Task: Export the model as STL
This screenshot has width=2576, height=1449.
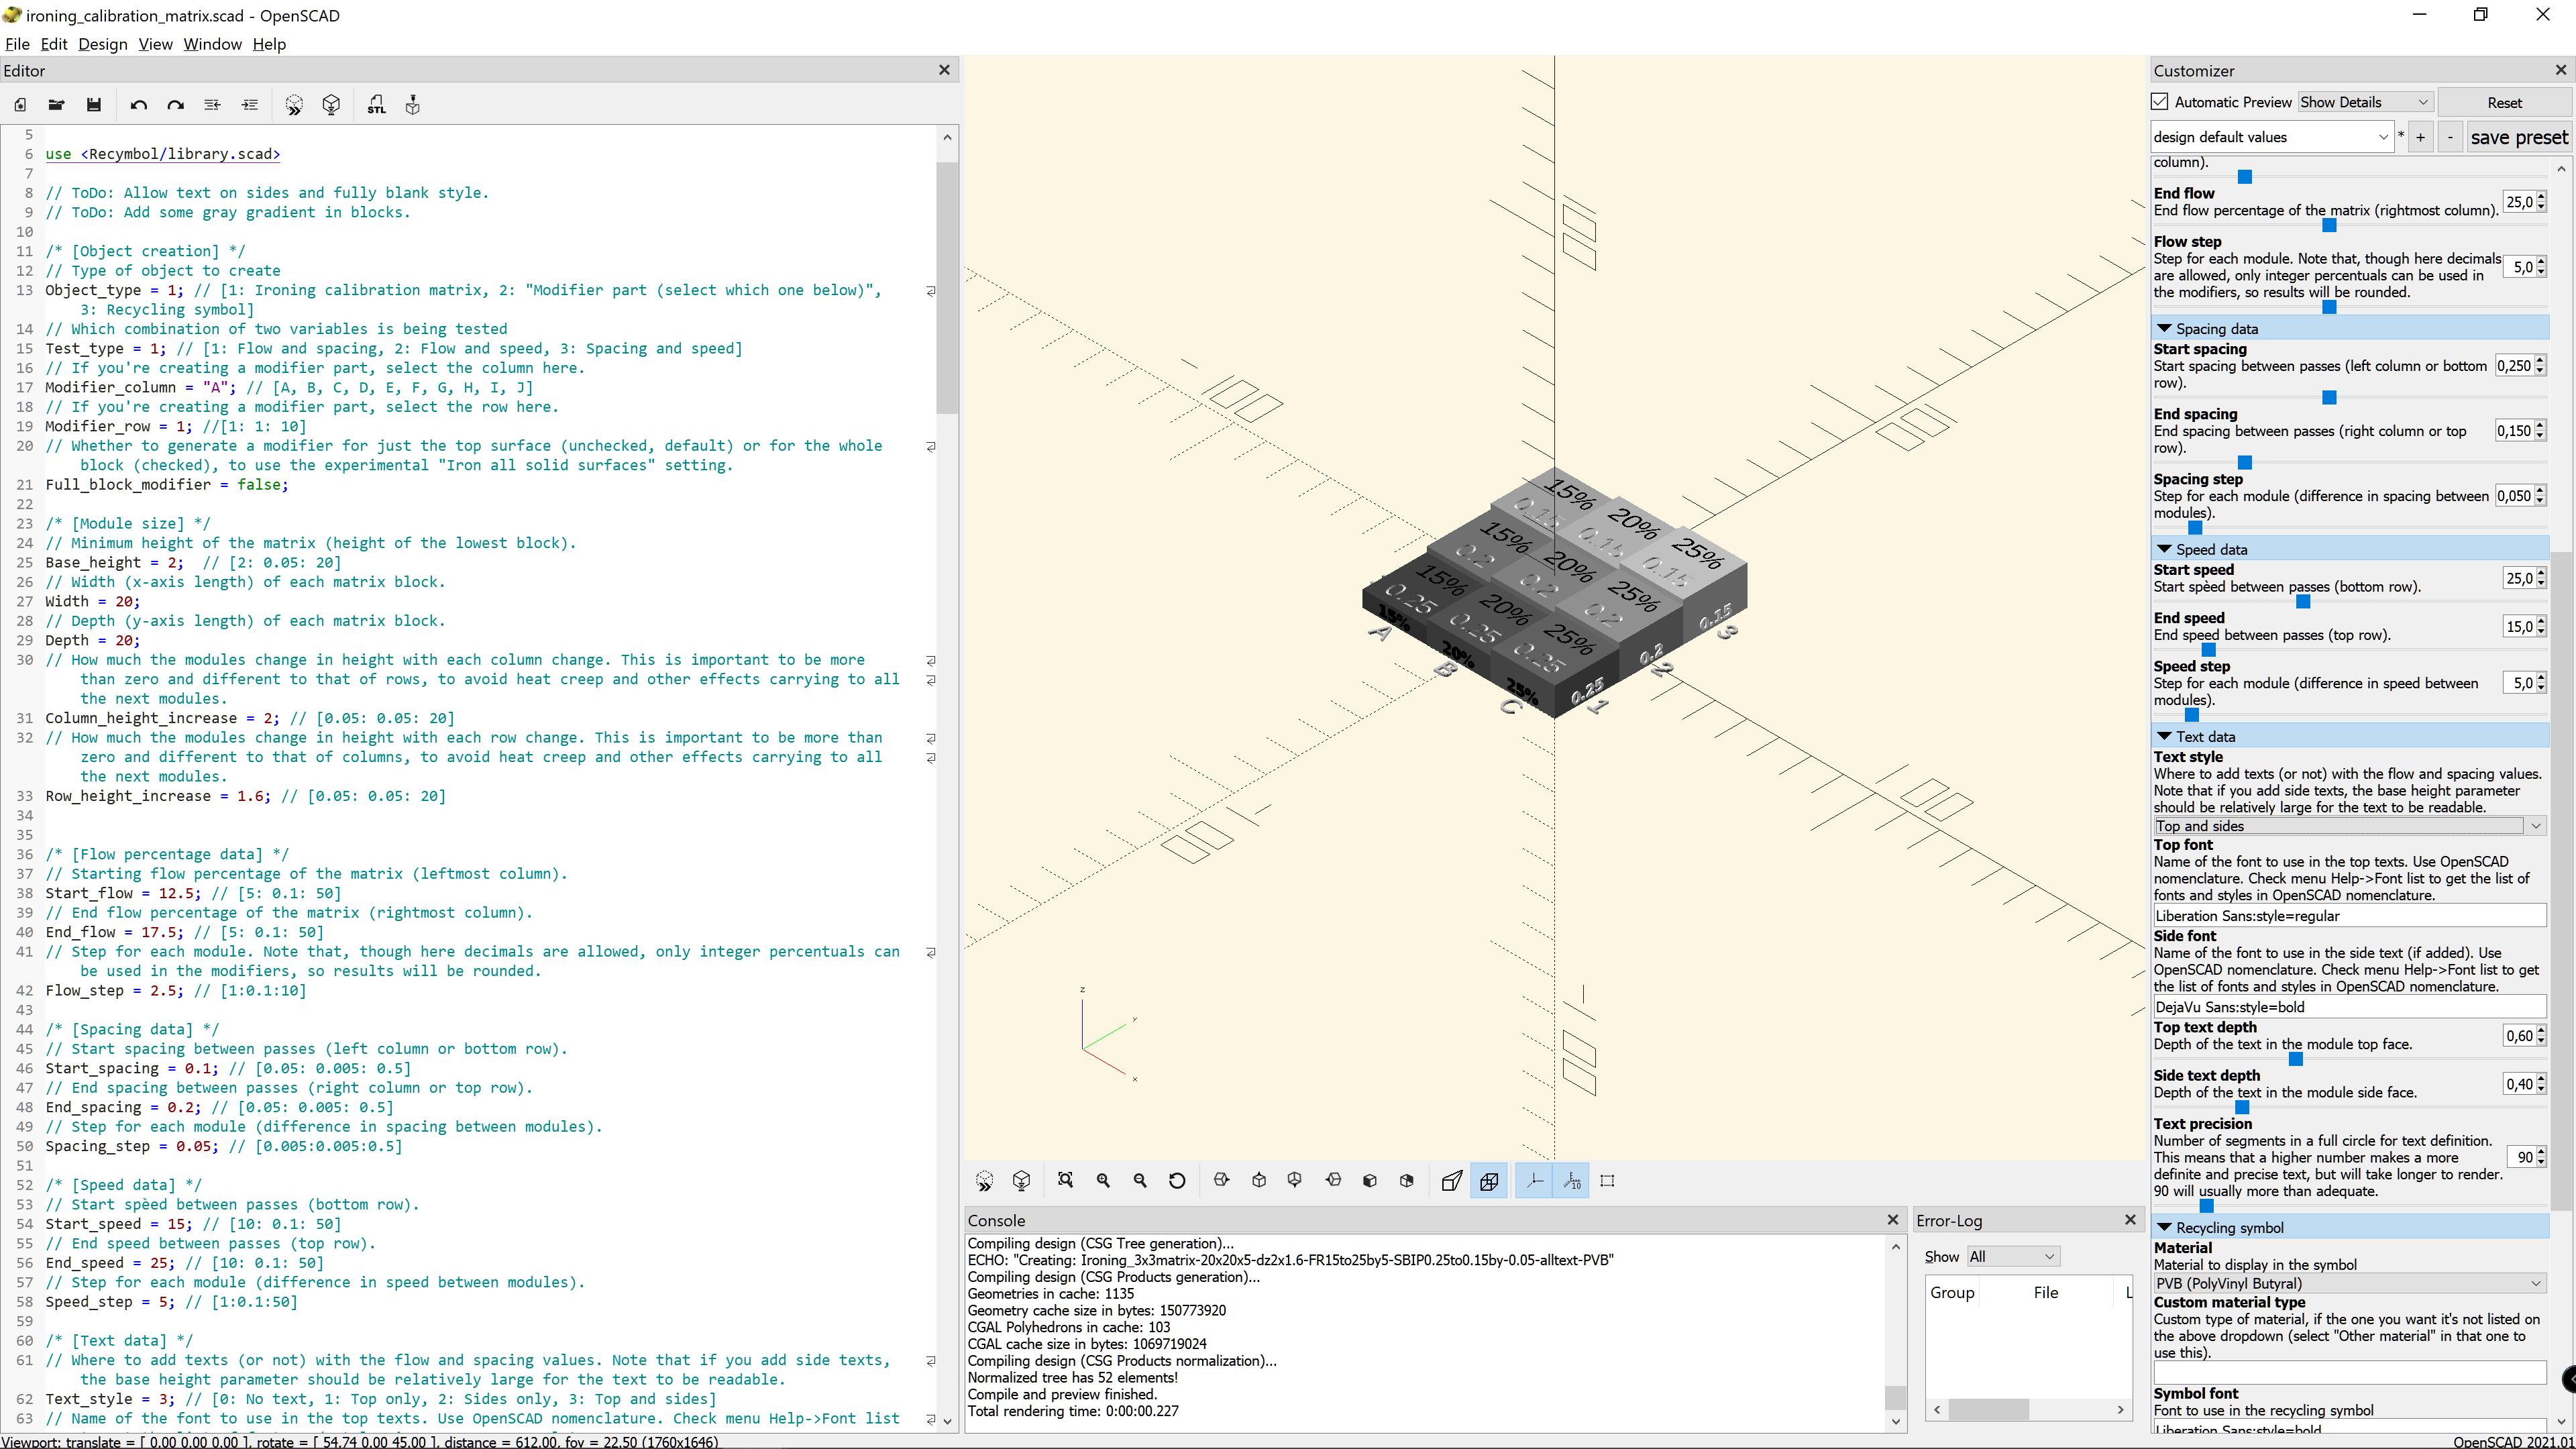Action: click(x=376, y=105)
